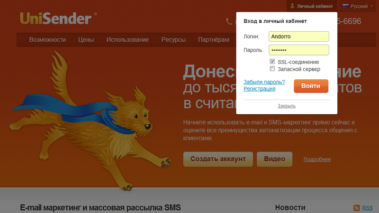Close the login popup via Закрыть

(287, 106)
